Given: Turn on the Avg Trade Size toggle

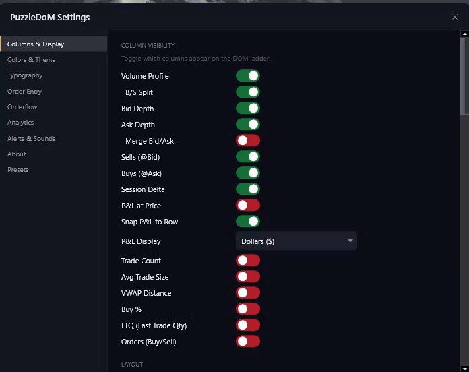Looking at the screenshot, I should 248,276.
